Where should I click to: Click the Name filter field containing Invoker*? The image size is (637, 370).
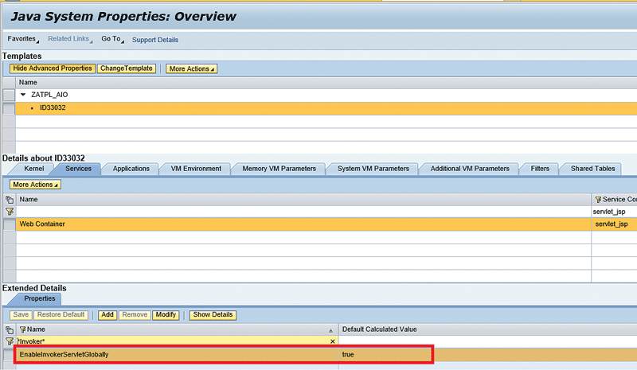[175, 341]
